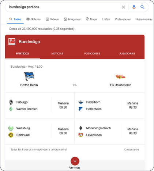Expand the Más options menu
This screenshot has height=171, width=154.
click(106, 19)
